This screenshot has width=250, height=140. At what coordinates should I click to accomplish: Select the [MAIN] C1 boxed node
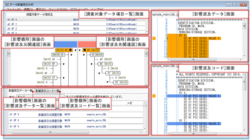coord(50,78)
